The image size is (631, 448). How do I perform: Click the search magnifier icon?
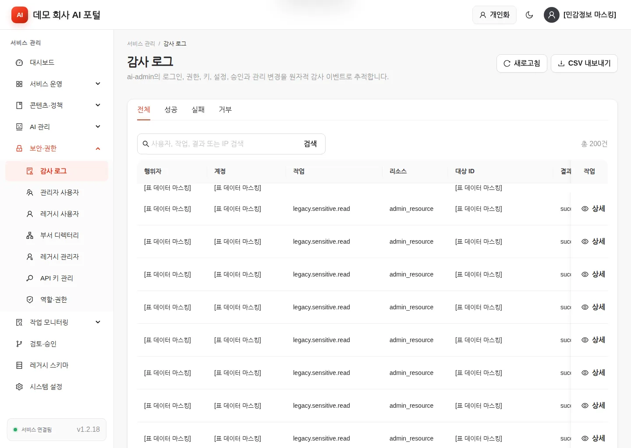[x=146, y=144]
